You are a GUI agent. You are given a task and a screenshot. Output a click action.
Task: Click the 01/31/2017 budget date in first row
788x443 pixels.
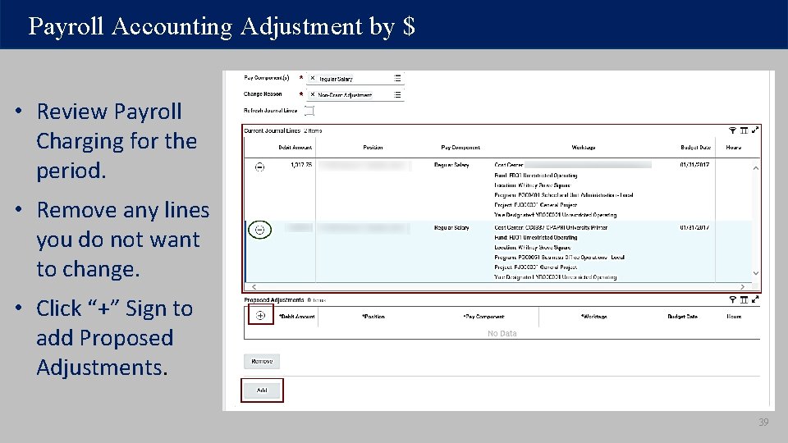pyautogui.click(x=694, y=165)
